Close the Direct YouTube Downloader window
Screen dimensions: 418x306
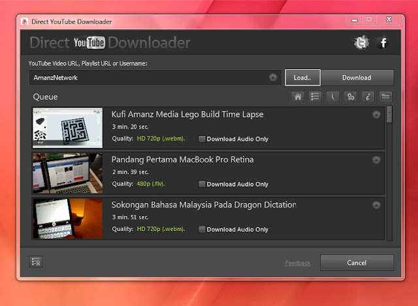coord(389,20)
